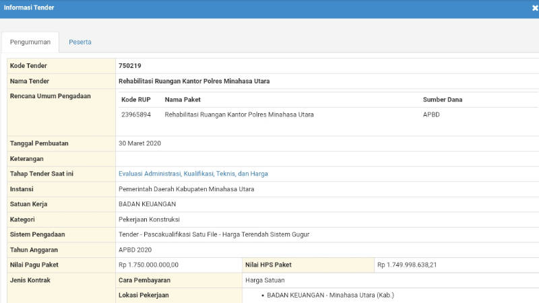Click the Satuan Kerja label
Screen dimensions: 539x303
pos(28,204)
